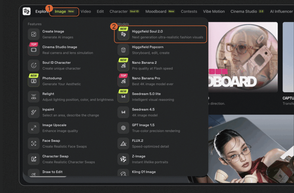
Task: Click the Create Image icon
Action: 34,34
